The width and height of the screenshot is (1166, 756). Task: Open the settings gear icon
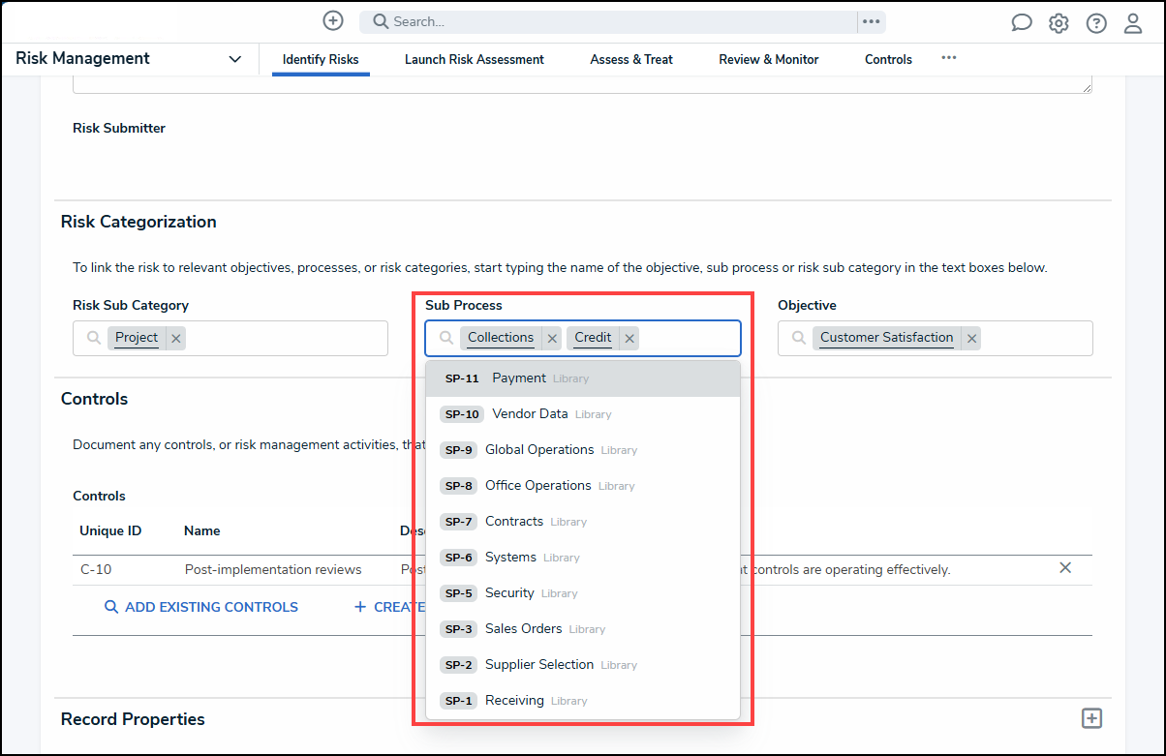[x=1059, y=23]
